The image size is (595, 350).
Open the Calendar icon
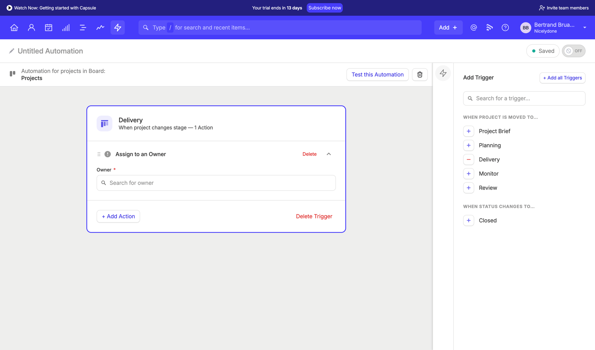(49, 28)
